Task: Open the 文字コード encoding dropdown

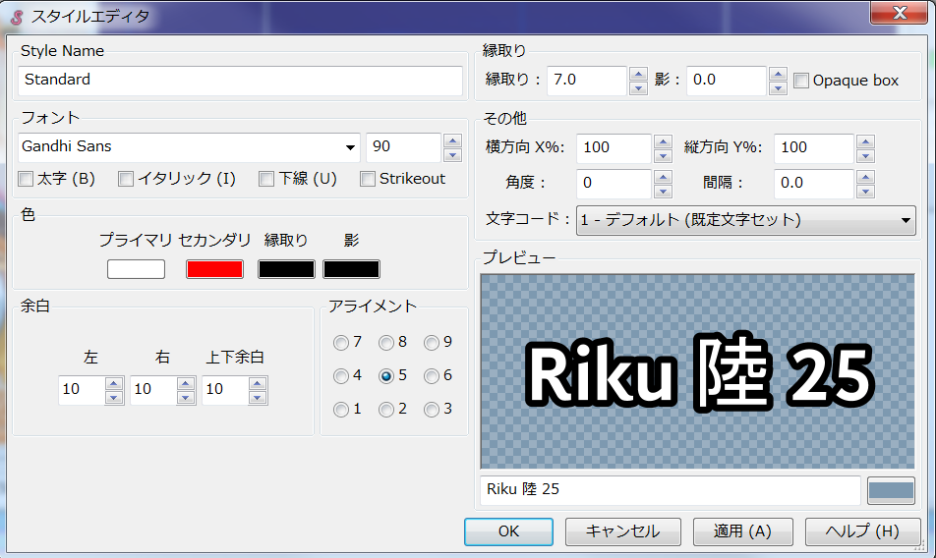Action: [x=745, y=220]
